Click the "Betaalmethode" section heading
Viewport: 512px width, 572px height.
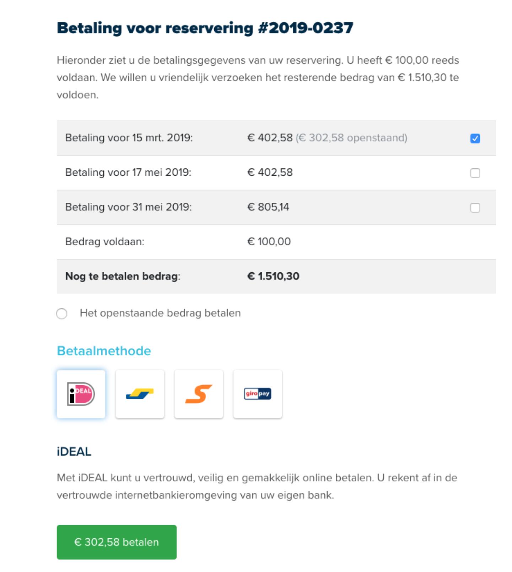[x=104, y=351]
